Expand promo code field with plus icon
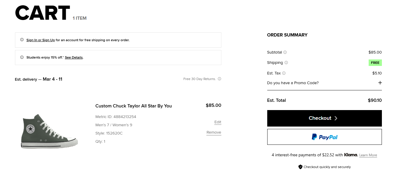This screenshot has width=396, height=176. click(380, 83)
